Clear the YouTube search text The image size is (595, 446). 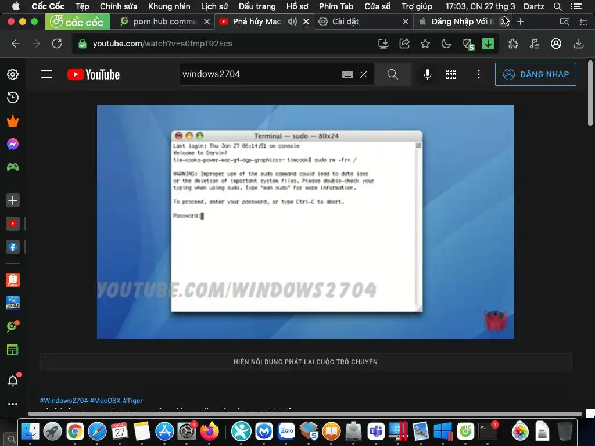[x=364, y=74]
